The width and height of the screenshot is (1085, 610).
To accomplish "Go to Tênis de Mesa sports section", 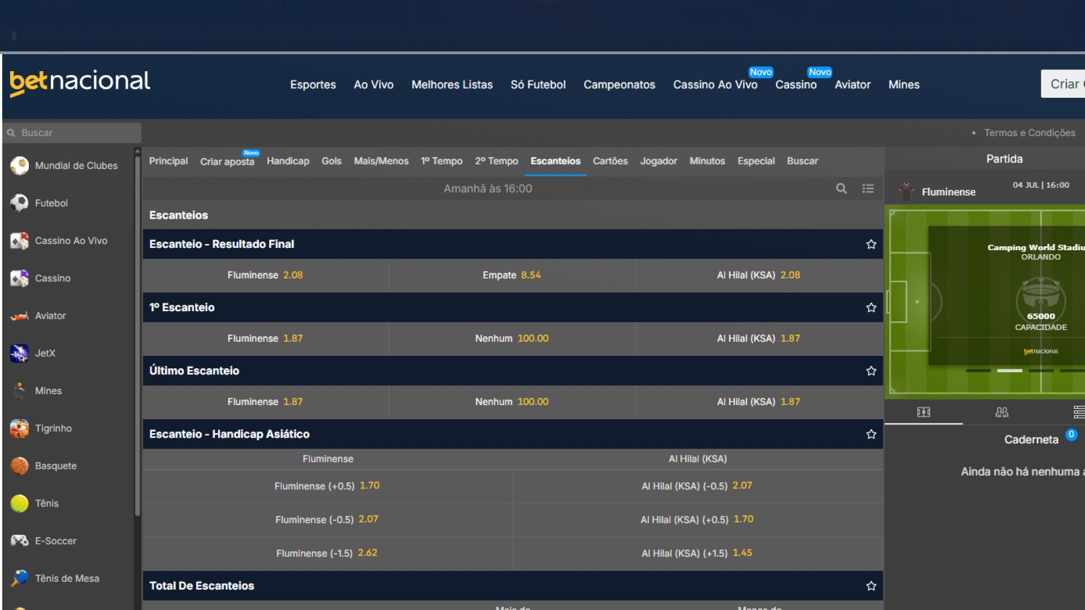I will (x=67, y=578).
